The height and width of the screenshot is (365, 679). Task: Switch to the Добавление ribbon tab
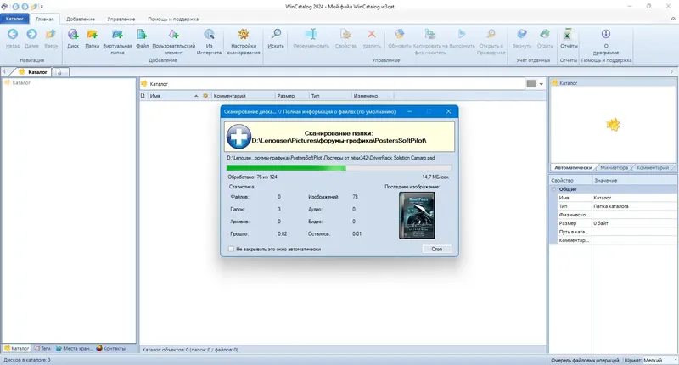point(81,19)
